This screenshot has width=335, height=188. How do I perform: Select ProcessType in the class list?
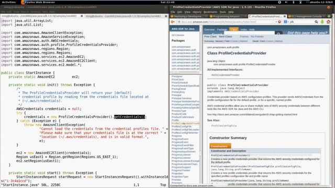pyautogui.click(x=179, y=111)
